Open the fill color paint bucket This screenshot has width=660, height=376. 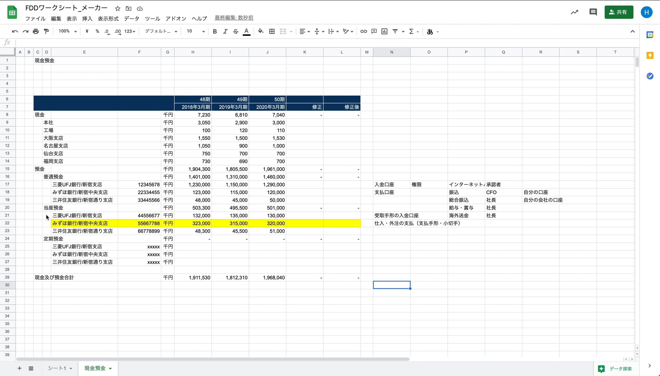[x=260, y=32]
